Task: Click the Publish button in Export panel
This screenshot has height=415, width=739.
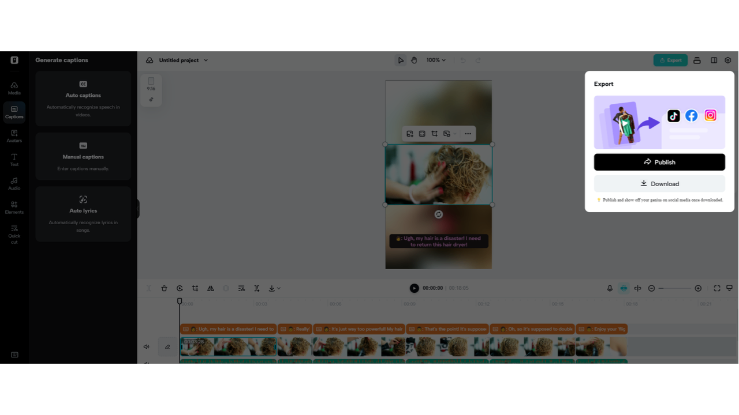Action: [659, 162]
